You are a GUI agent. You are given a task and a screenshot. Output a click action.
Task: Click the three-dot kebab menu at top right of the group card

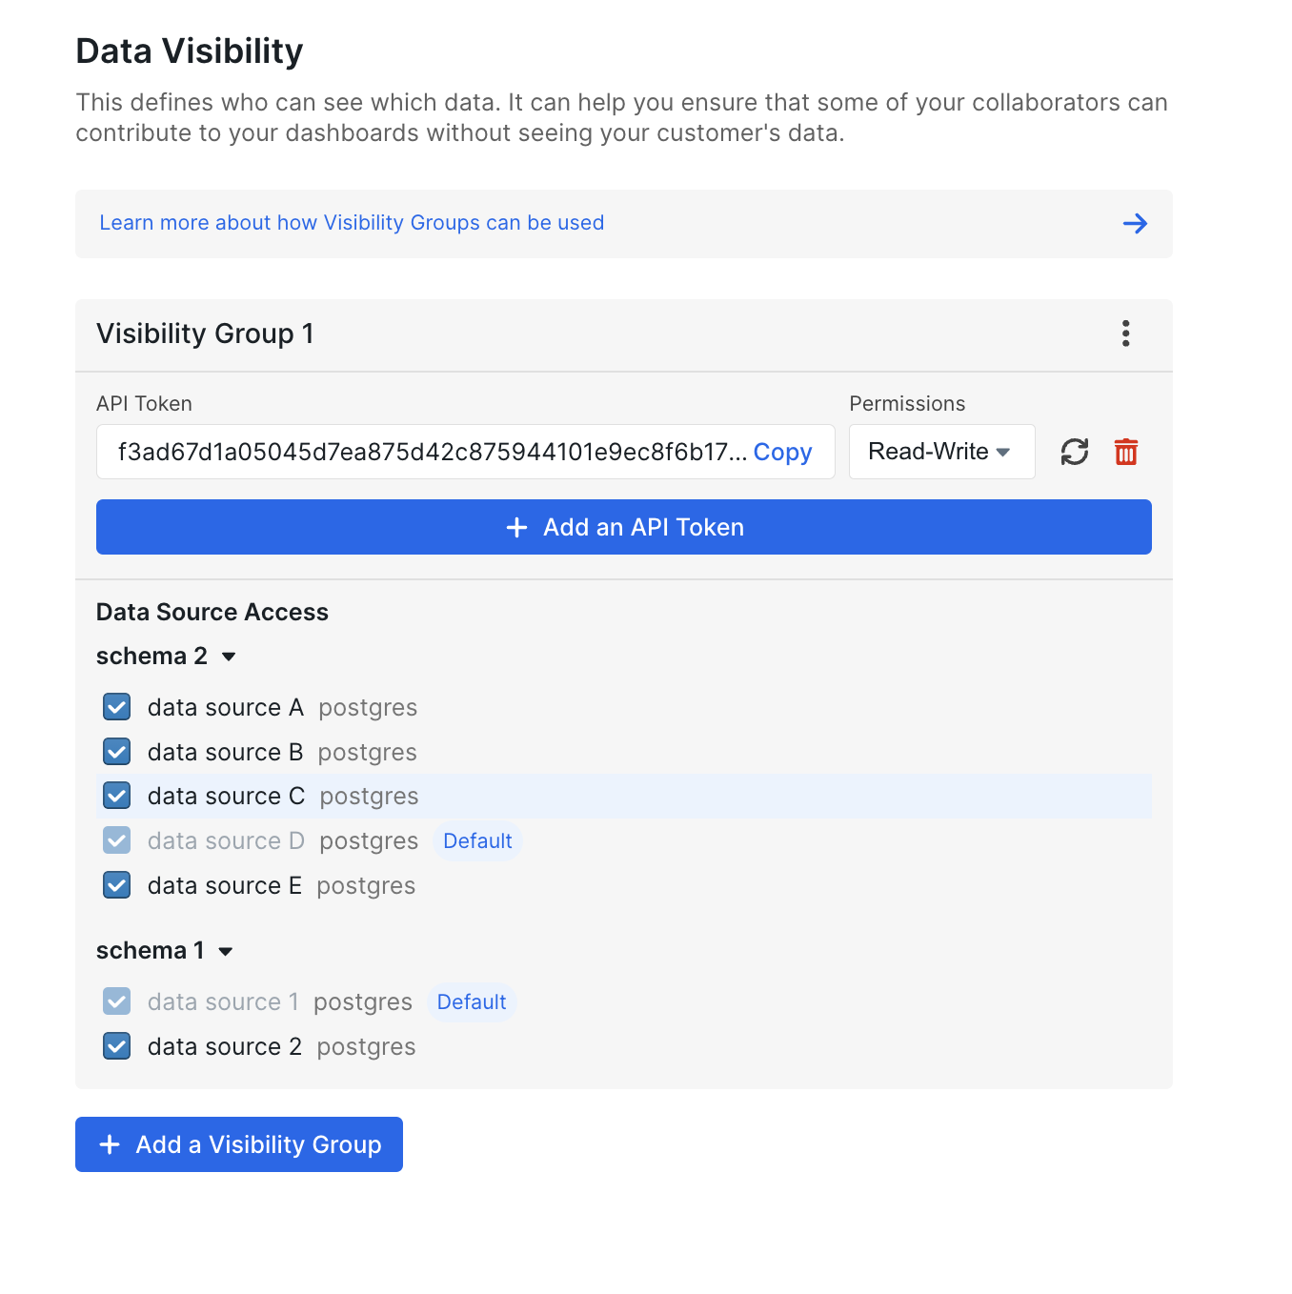click(x=1125, y=334)
